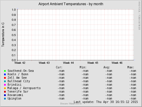
Task: Click the green Southend-On-Sea legend swatch
Action: [x=5, y=71]
